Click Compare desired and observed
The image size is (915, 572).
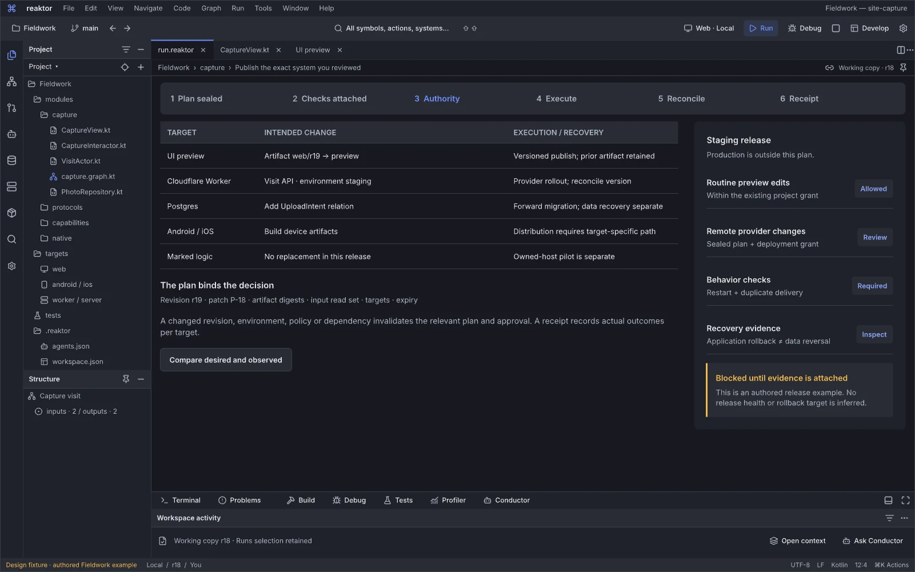tap(226, 360)
